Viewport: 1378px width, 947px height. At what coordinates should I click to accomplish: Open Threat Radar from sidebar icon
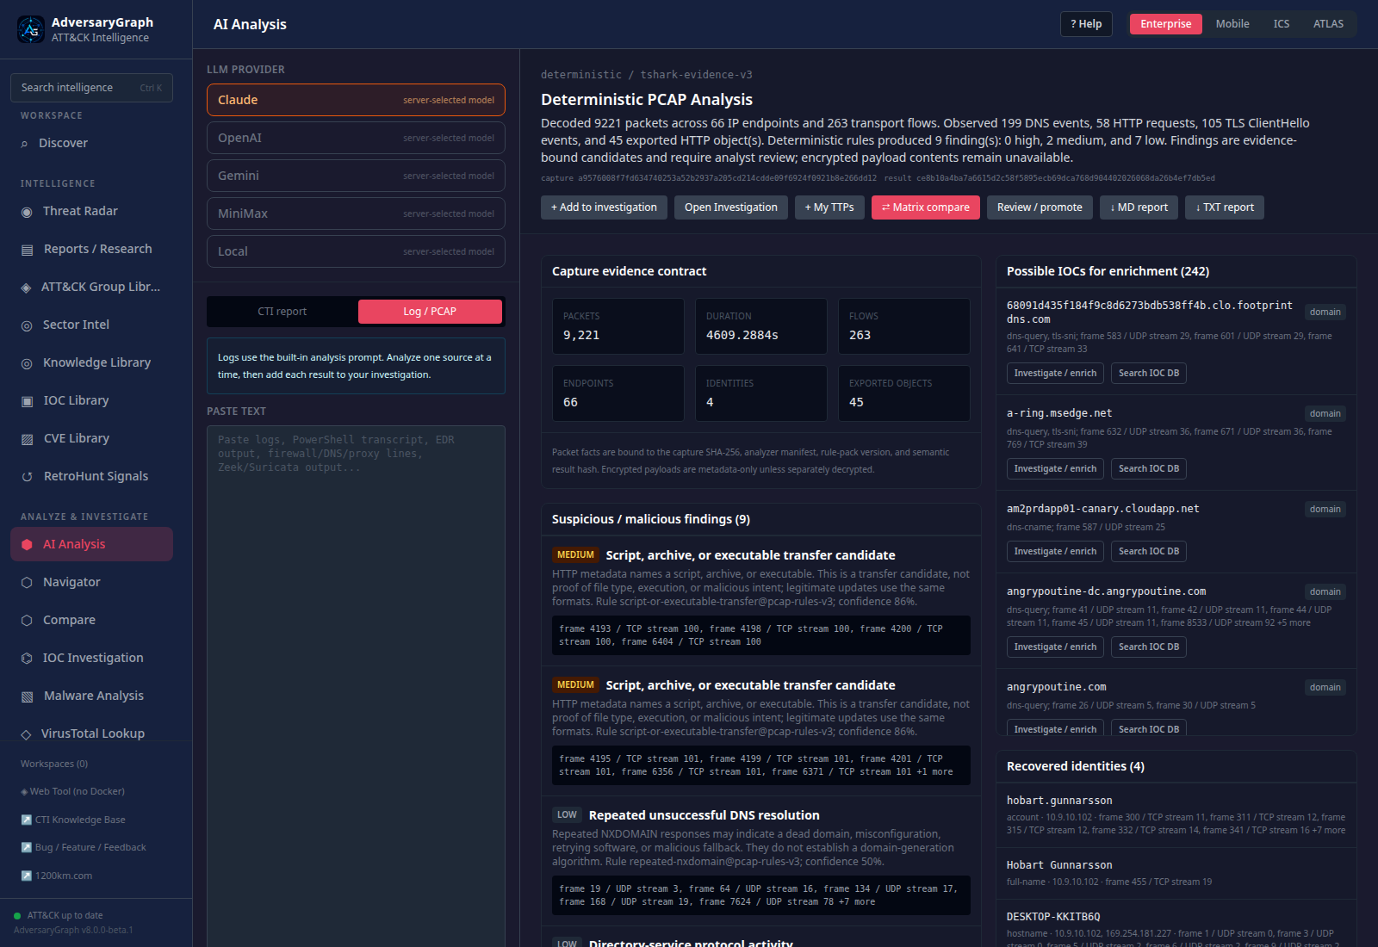pos(27,212)
